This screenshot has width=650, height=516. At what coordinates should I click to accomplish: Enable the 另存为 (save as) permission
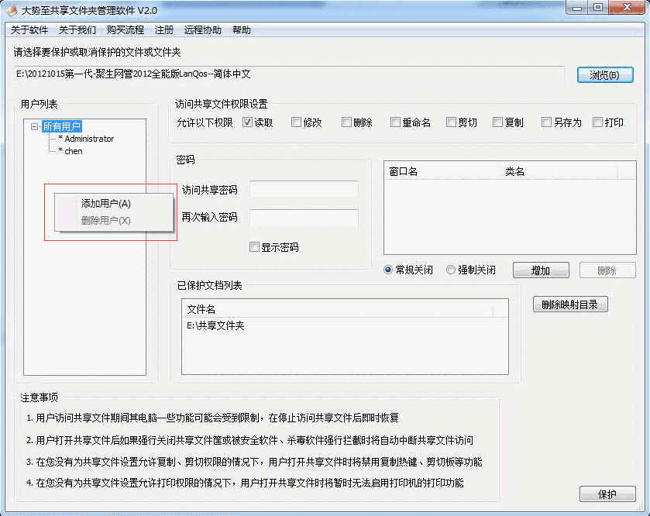[x=545, y=122]
